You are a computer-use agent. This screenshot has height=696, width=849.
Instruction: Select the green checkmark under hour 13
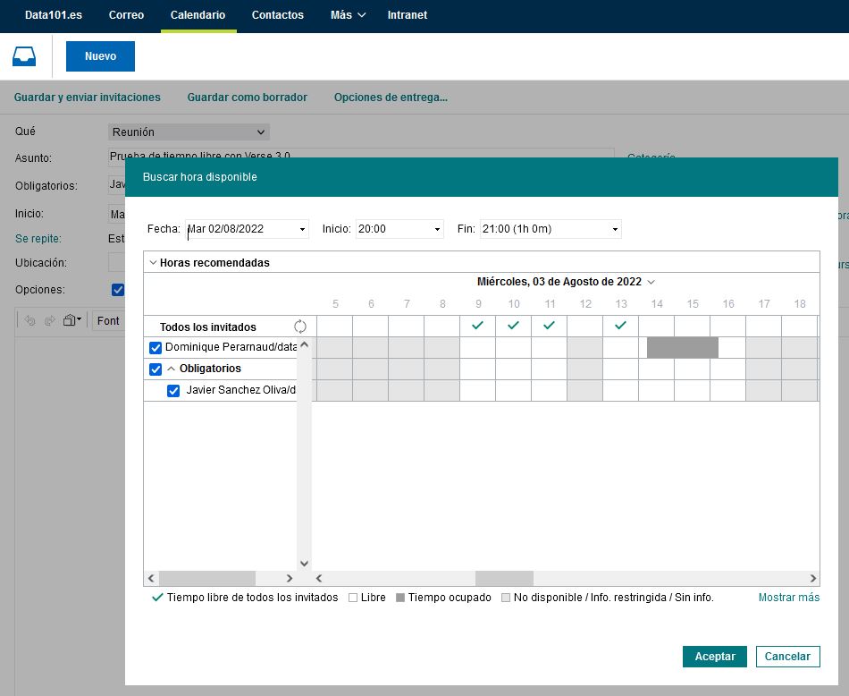tap(620, 326)
